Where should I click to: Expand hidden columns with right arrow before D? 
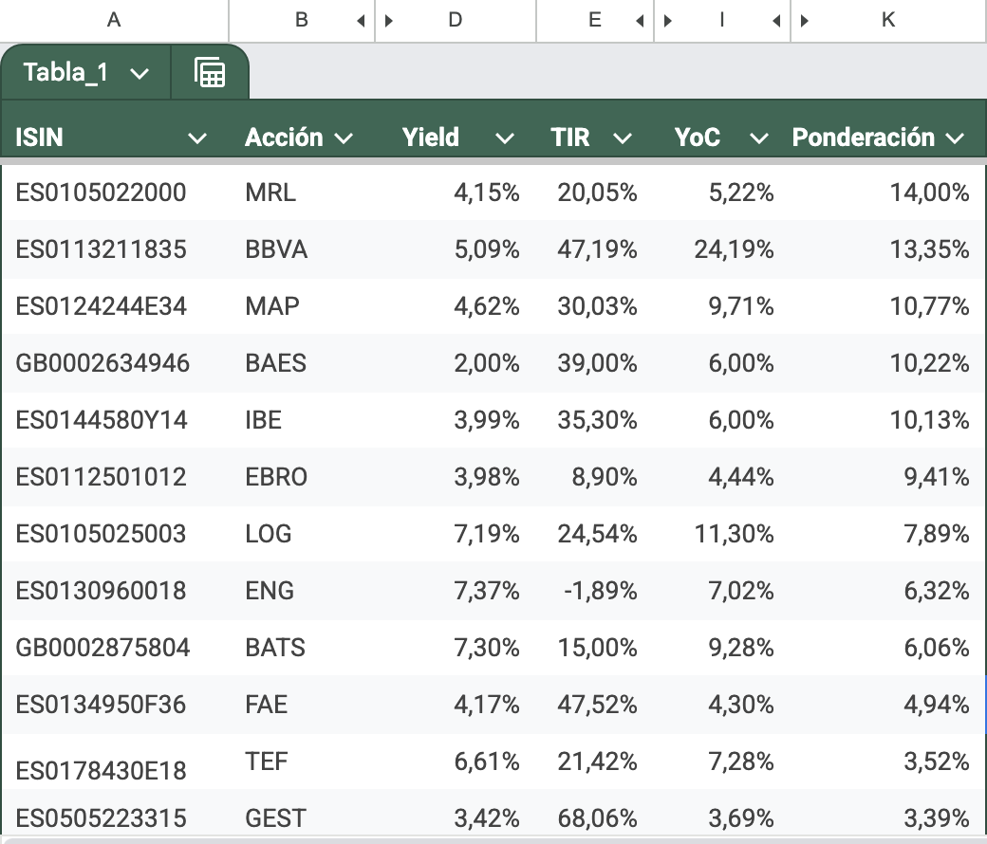pos(389,21)
